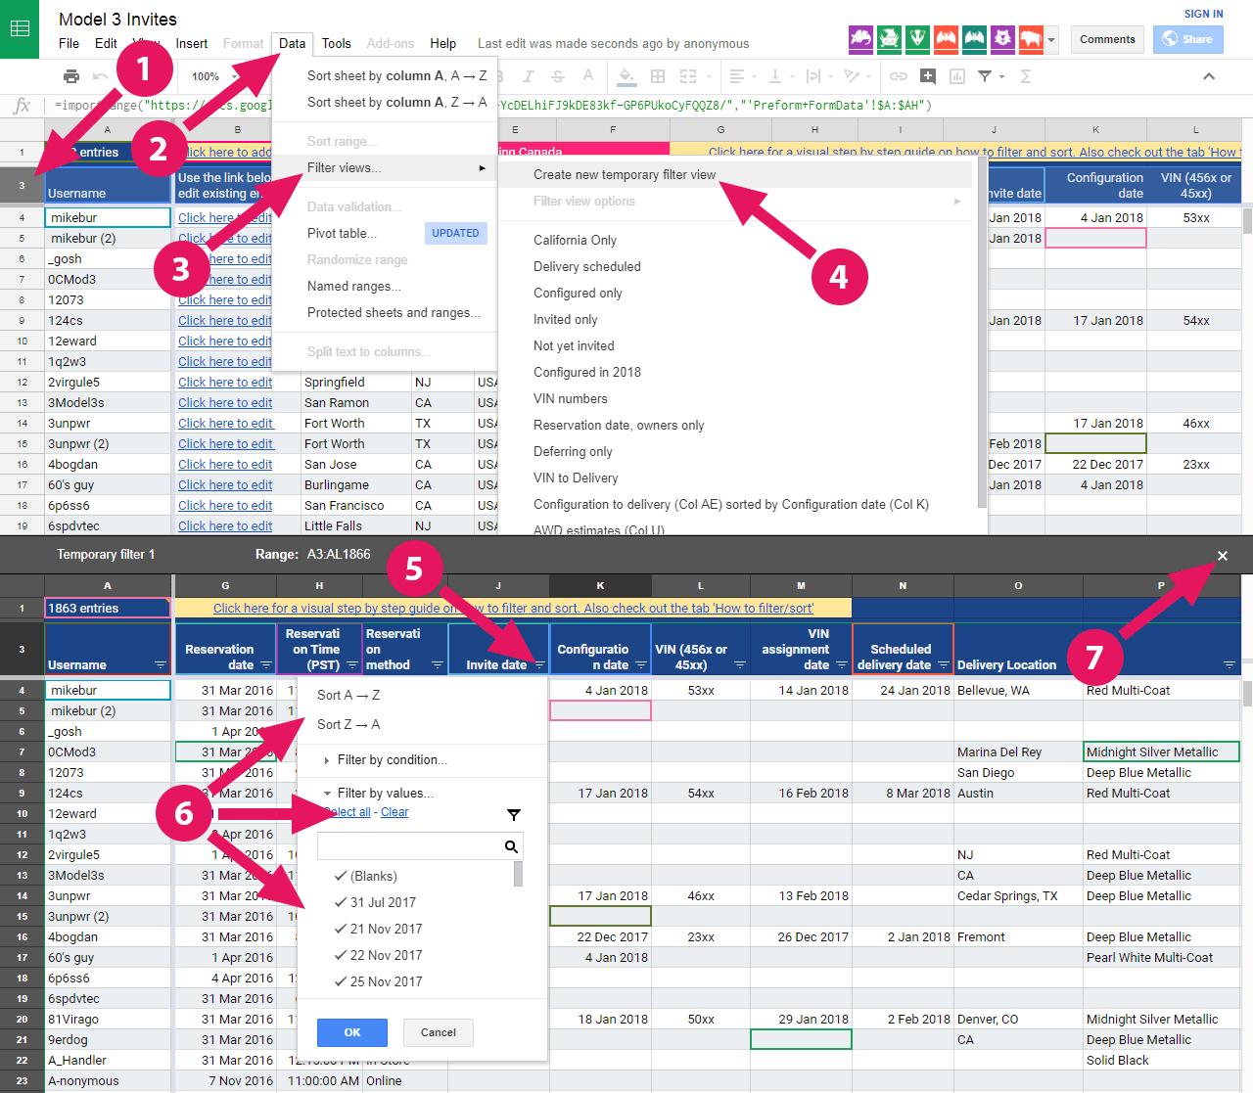Image resolution: width=1253 pixels, height=1093 pixels.
Task: Open filter icon on Reservation date header
Action: pos(265,665)
